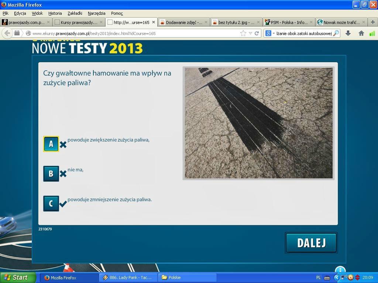Viewport: 378px width, 283px height.
Task: Close the active http://w...urse=165 tab
Action: click(x=153, y=22)
